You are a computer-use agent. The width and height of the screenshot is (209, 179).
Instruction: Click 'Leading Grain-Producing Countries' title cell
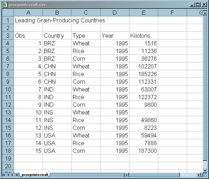tap(60, 20)
